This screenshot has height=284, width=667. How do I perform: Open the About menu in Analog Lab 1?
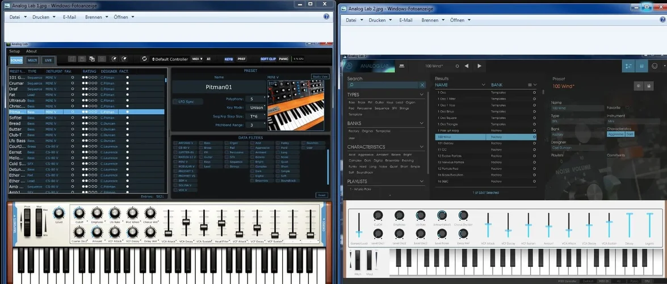coord(31,51)
